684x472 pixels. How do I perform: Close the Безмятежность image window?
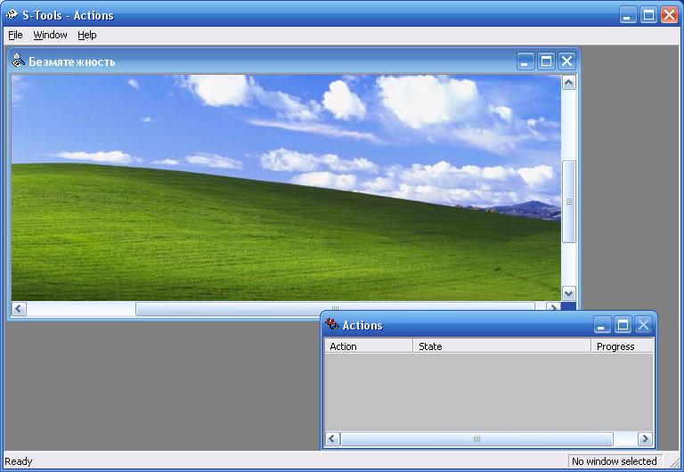(566, 61)
